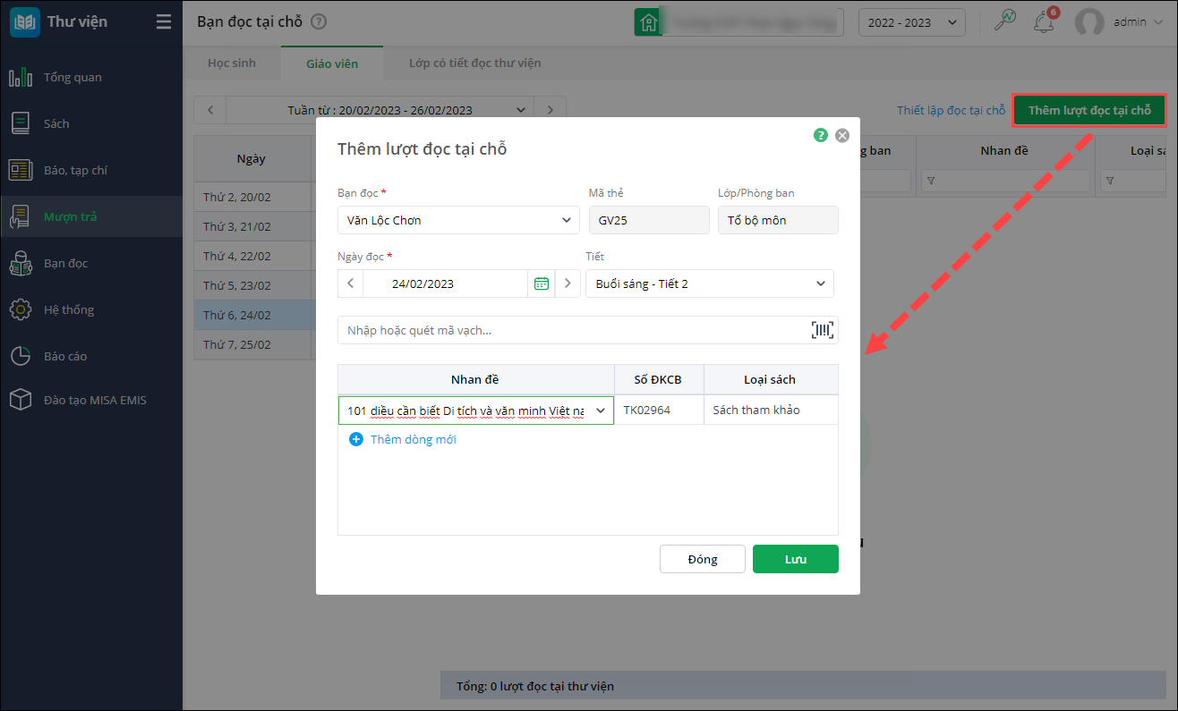Click green help icon in the dialog
The width and height of the screenshot is (1178, 711).
[821, 135]
